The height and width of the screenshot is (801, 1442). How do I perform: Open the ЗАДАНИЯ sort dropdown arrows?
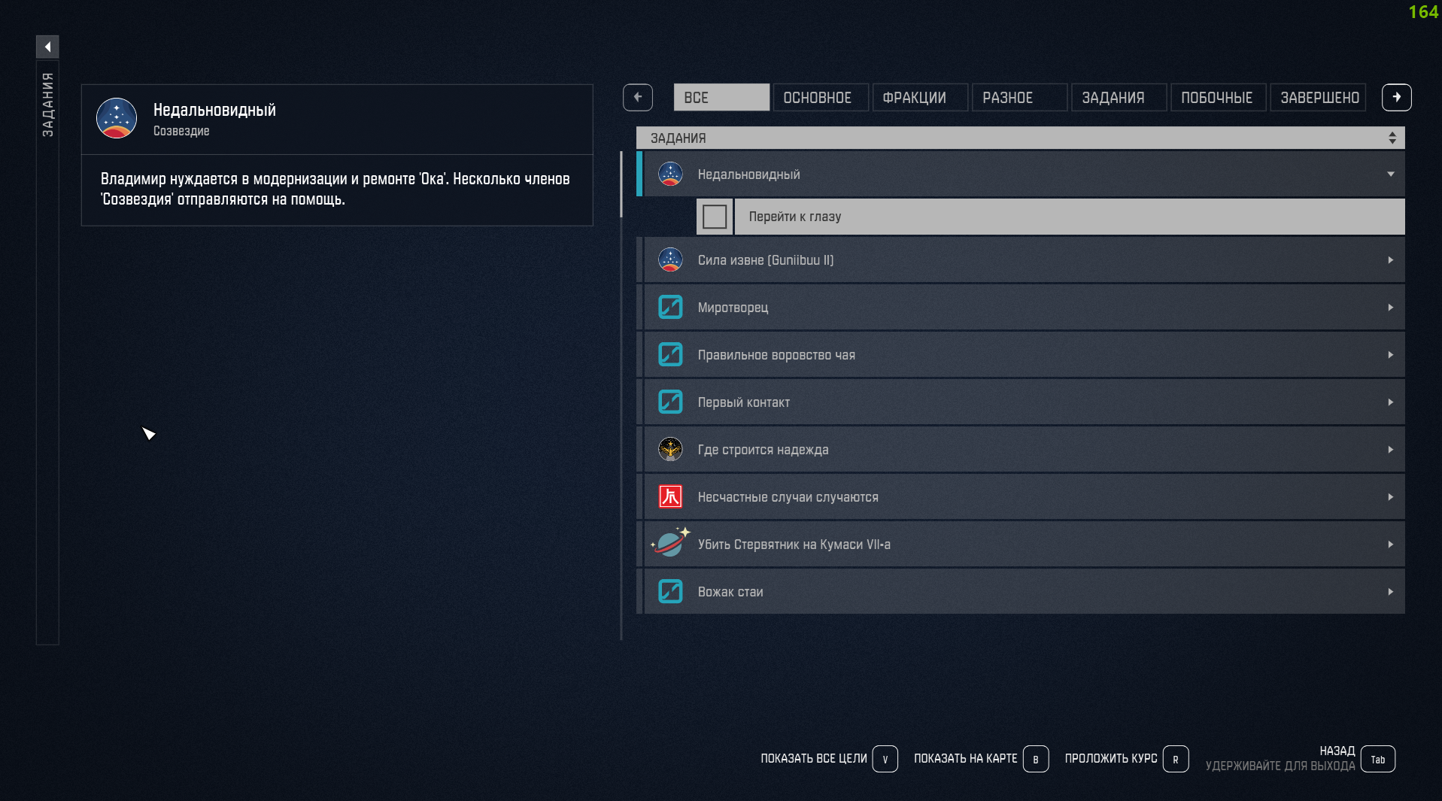1392,138
